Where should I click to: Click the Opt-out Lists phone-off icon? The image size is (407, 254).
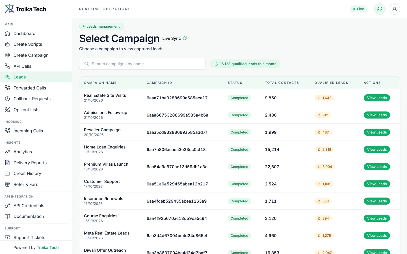[7, 110]
